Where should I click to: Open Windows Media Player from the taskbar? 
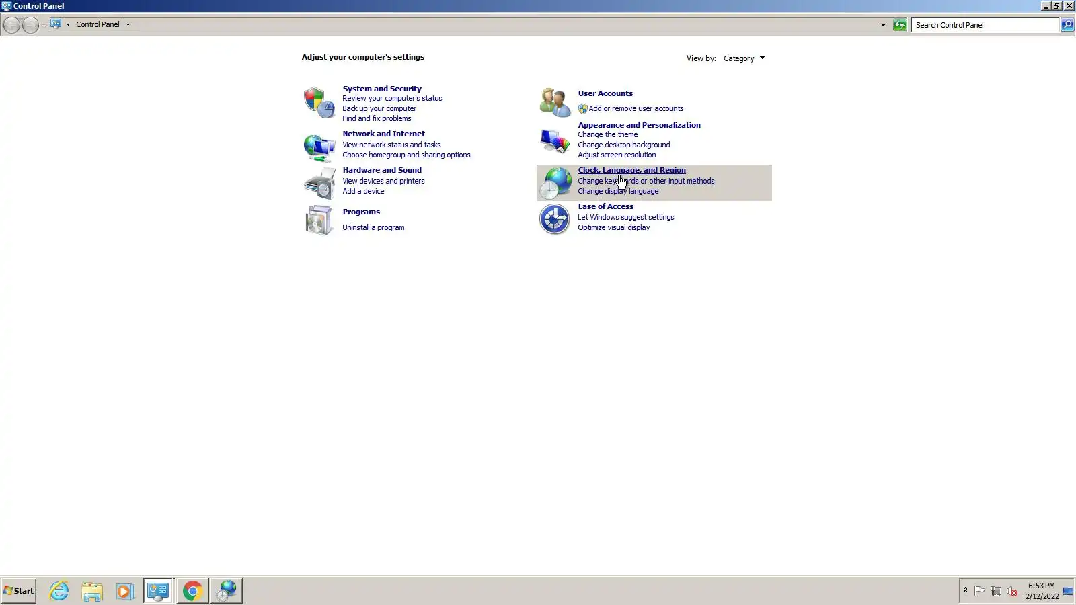coord(124,591)
